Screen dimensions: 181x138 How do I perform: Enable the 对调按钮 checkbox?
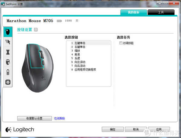tap(121, 43)
